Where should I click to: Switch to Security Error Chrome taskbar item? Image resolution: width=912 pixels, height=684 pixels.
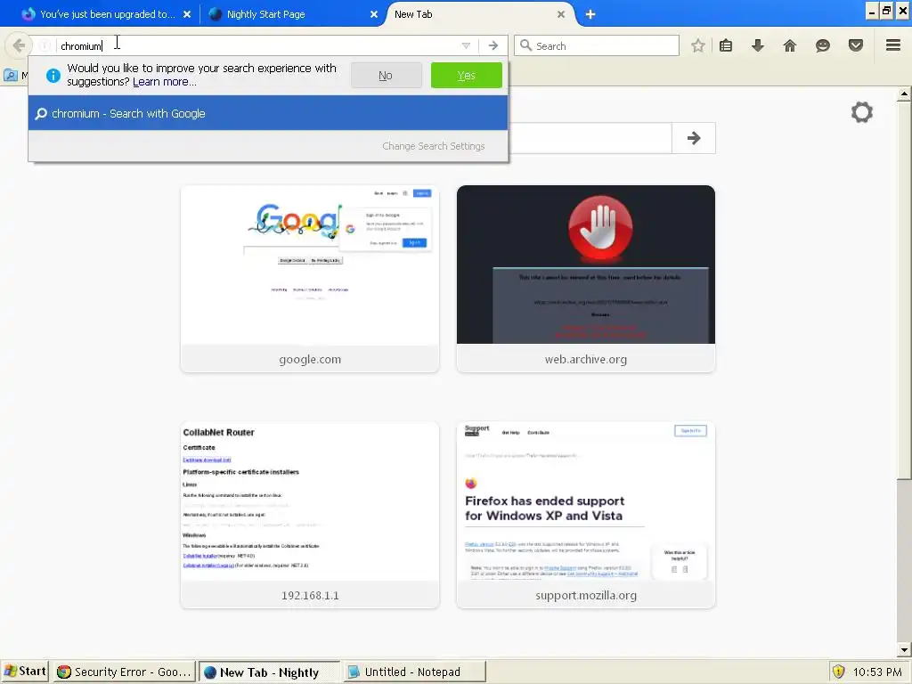125,672
